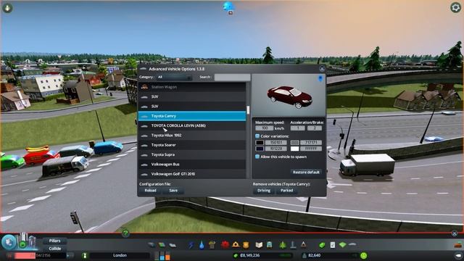Select Toyota Soarer entry
The height and width of the screenshot is (261, 464).
[x=191, y=145]
